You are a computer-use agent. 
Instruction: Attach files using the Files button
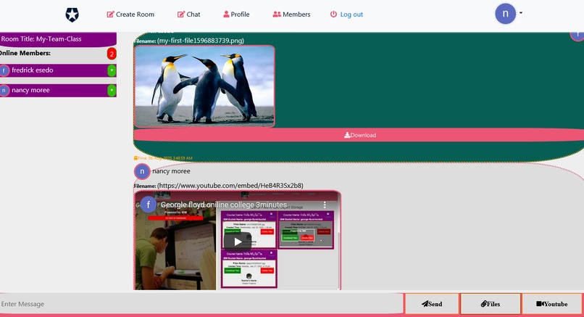[491, 304]
